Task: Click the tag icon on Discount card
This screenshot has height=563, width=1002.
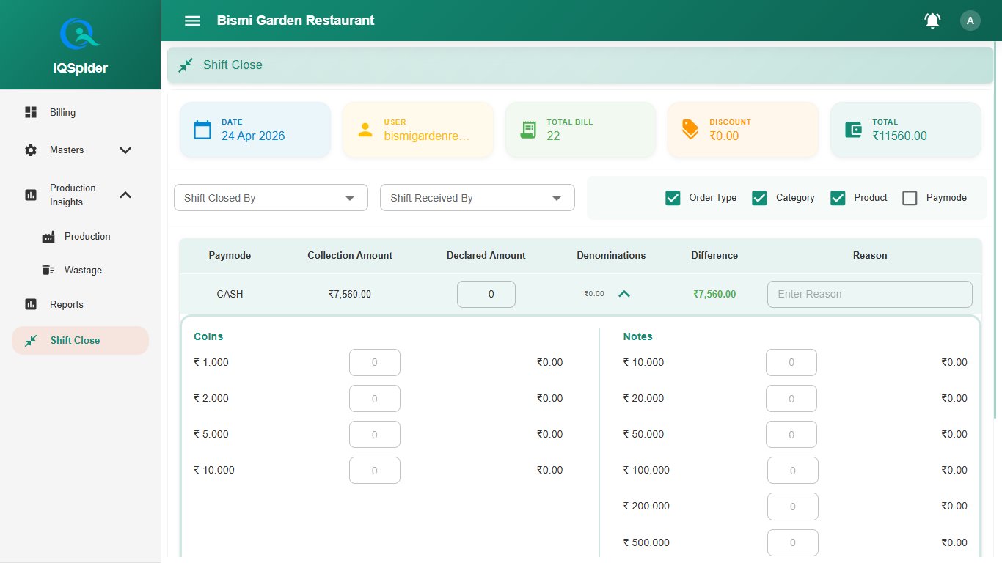Action: 690,130
